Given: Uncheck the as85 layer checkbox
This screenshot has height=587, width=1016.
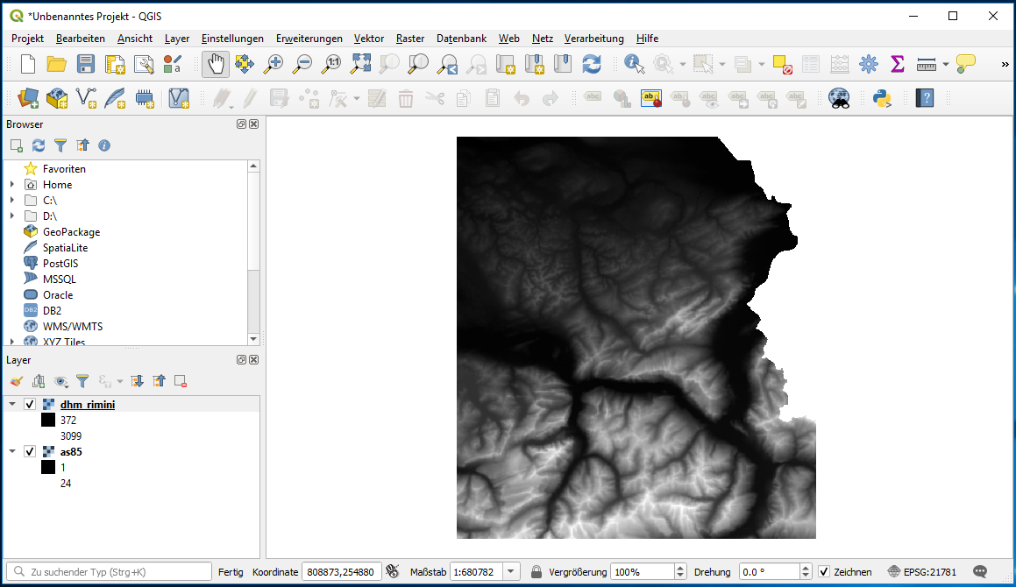Looking at the screenshot, I should click(x=31, y=452).
